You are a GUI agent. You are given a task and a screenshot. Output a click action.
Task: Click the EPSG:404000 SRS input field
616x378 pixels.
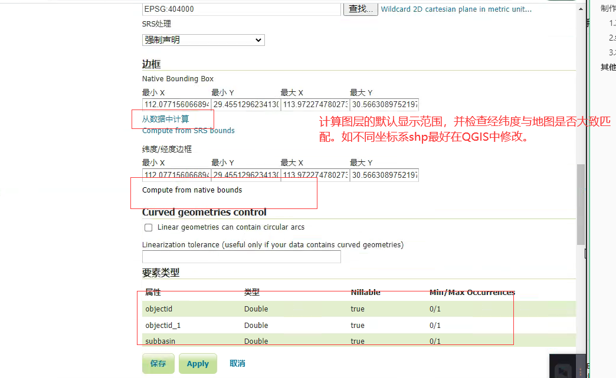tap(241, 9)
